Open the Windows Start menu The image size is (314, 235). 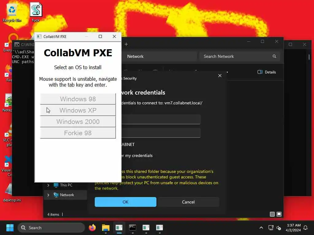pos(10,228)
